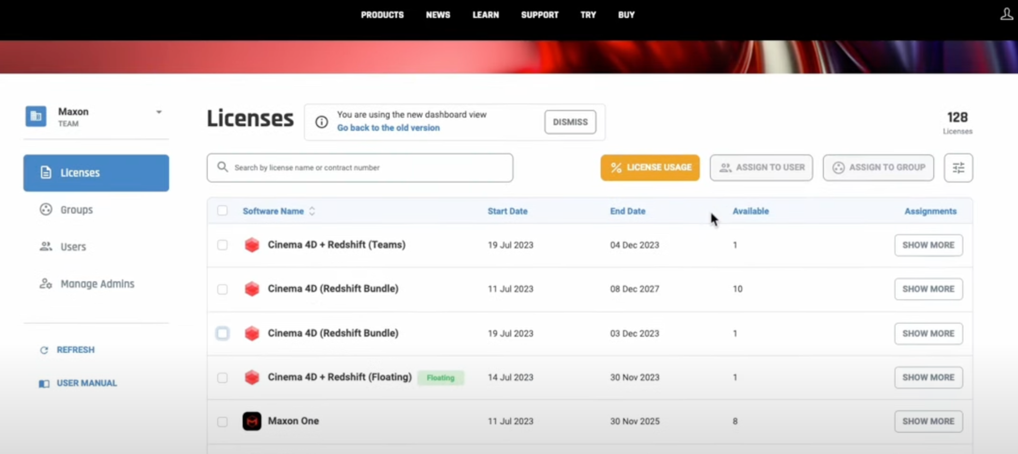
Task: Focus the license name search field
Action: (x=360, y=168)
